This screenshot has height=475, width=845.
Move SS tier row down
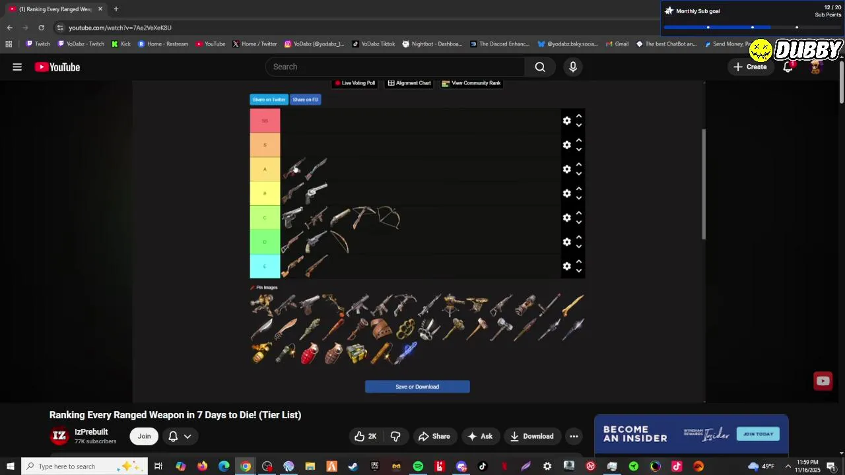pyautogui.click(x=579, y=125)
